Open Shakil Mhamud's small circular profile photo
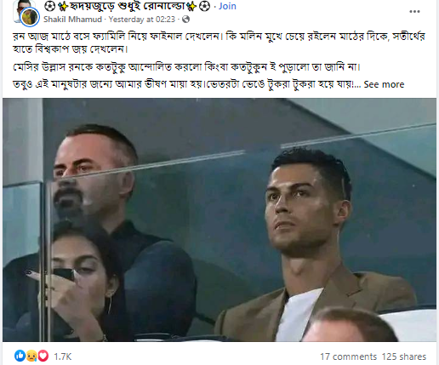Image resolution: width=439 pixels, height=365 pixels. coord(30,17)
